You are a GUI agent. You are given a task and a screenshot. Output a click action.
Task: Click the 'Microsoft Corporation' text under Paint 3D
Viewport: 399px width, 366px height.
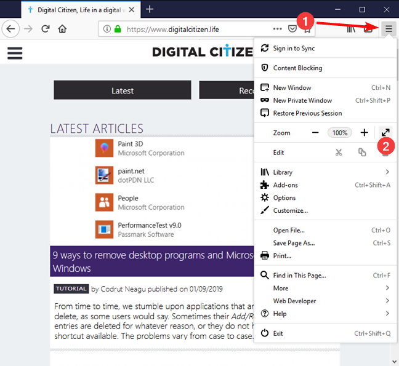(x=151, y=153)
